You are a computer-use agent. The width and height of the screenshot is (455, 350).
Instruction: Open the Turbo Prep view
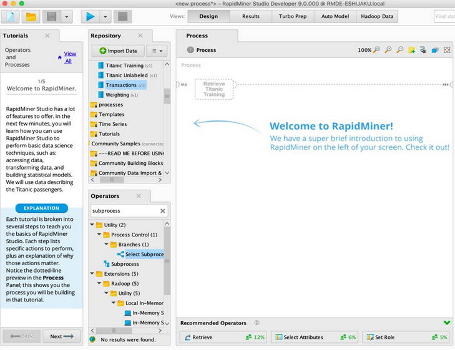[293, 16]
